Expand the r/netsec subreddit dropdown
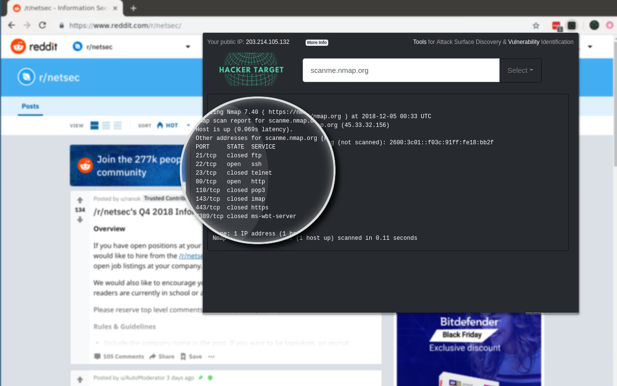 tap(188, 46)
